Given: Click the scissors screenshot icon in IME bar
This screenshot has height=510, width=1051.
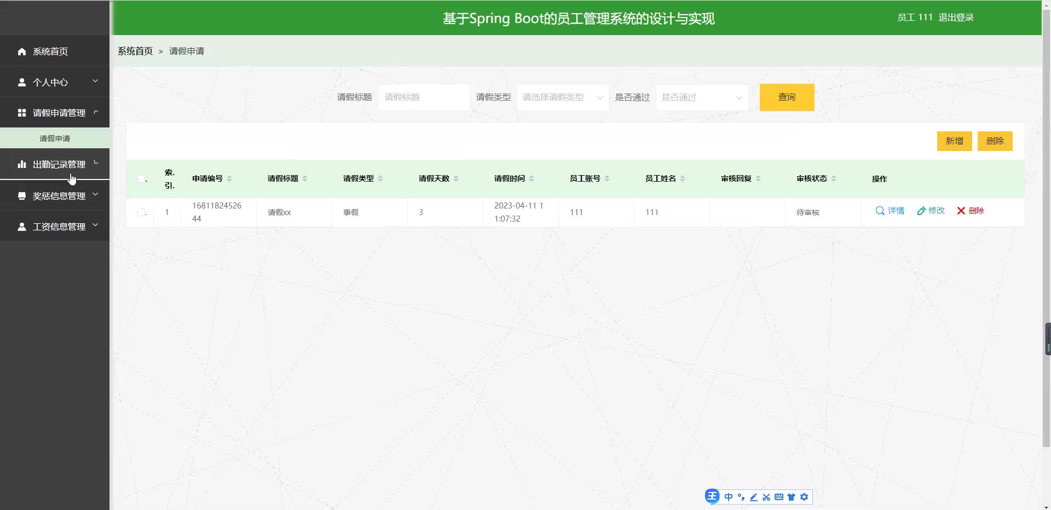Looking at the screenshot, I should click(x=766, y=497).
